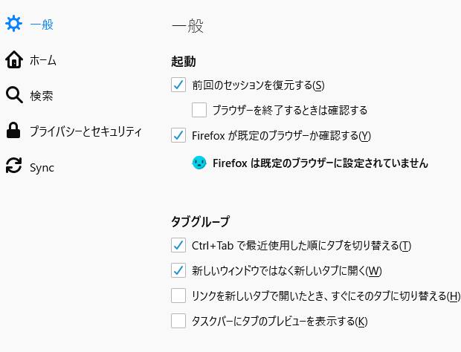461x352 pixels.
Task: Enable リンクを新しいタブで開いたとき switch checkbox
Action: [178, 296]
